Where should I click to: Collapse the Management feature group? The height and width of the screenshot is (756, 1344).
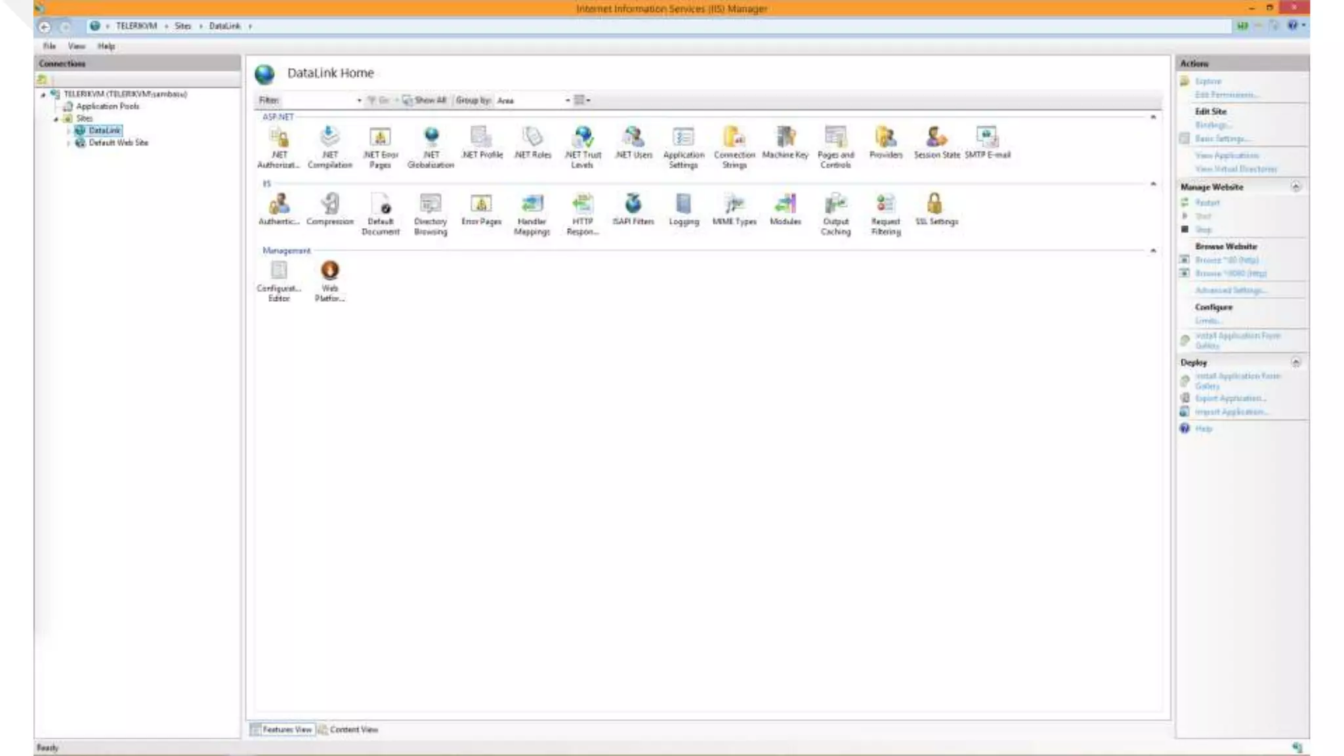click(x=1153, y=251)
